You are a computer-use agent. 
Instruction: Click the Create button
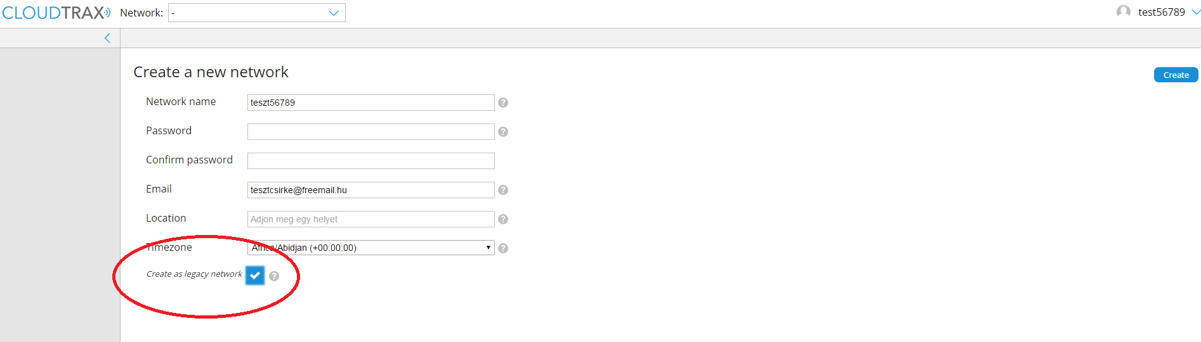tap(1176, 75)
